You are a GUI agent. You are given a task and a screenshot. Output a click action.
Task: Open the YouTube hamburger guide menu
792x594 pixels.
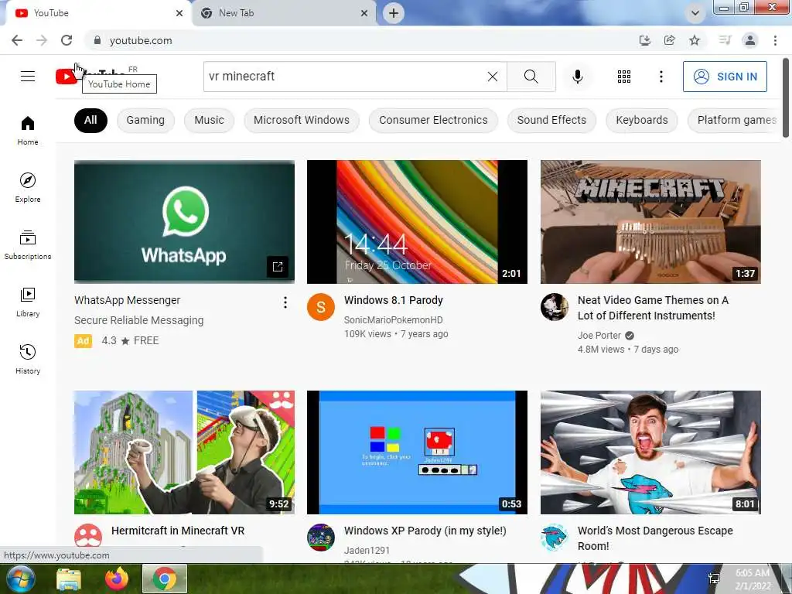(x=28, y=77)
